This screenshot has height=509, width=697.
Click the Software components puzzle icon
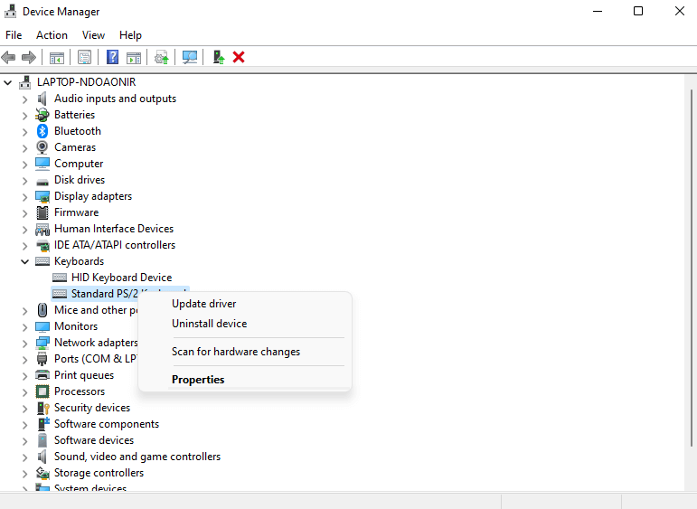43,424
